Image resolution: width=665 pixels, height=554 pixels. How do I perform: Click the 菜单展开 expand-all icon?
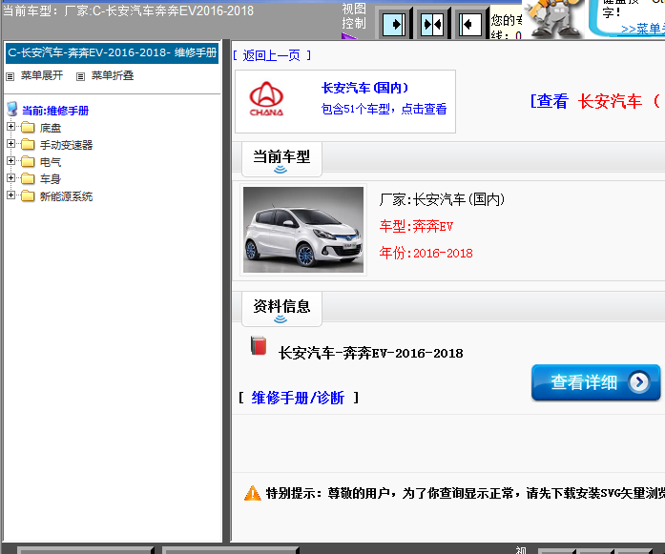[x=10, y=76]
